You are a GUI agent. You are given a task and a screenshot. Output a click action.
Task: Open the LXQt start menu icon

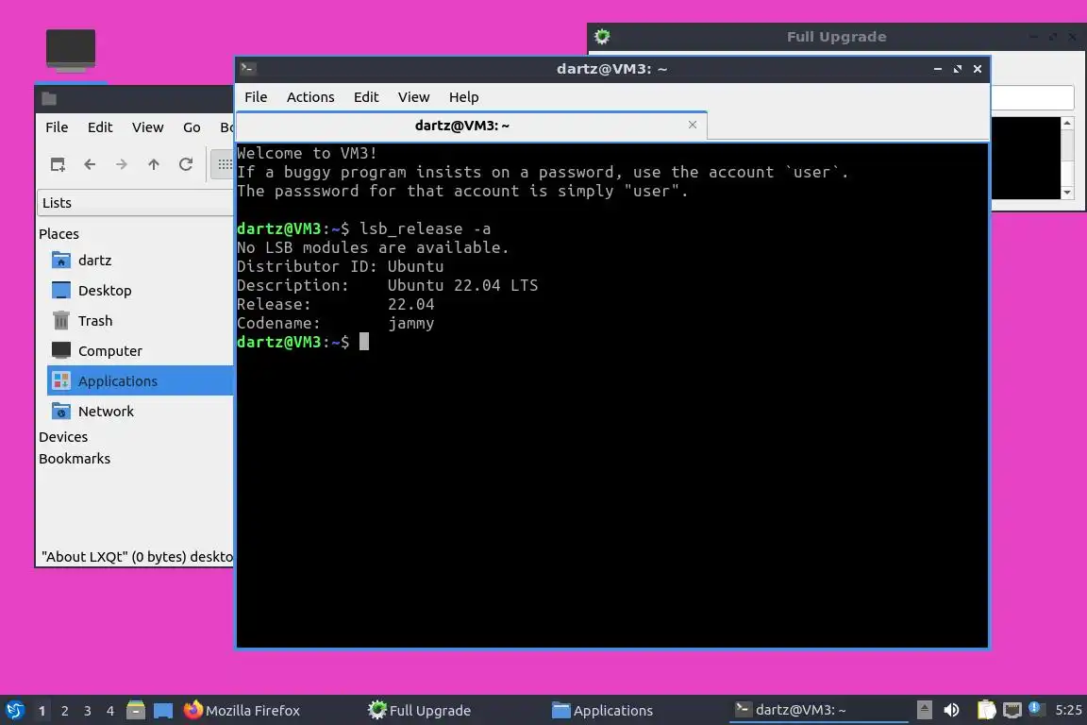point(14,710)
